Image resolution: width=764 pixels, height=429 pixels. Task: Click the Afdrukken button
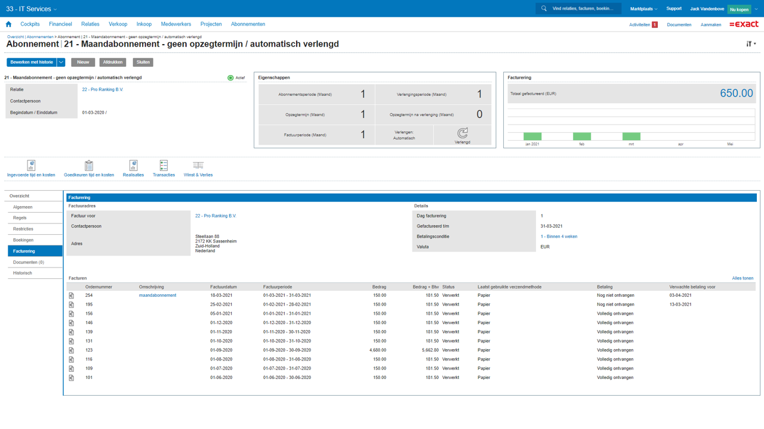tap(113, 62)
